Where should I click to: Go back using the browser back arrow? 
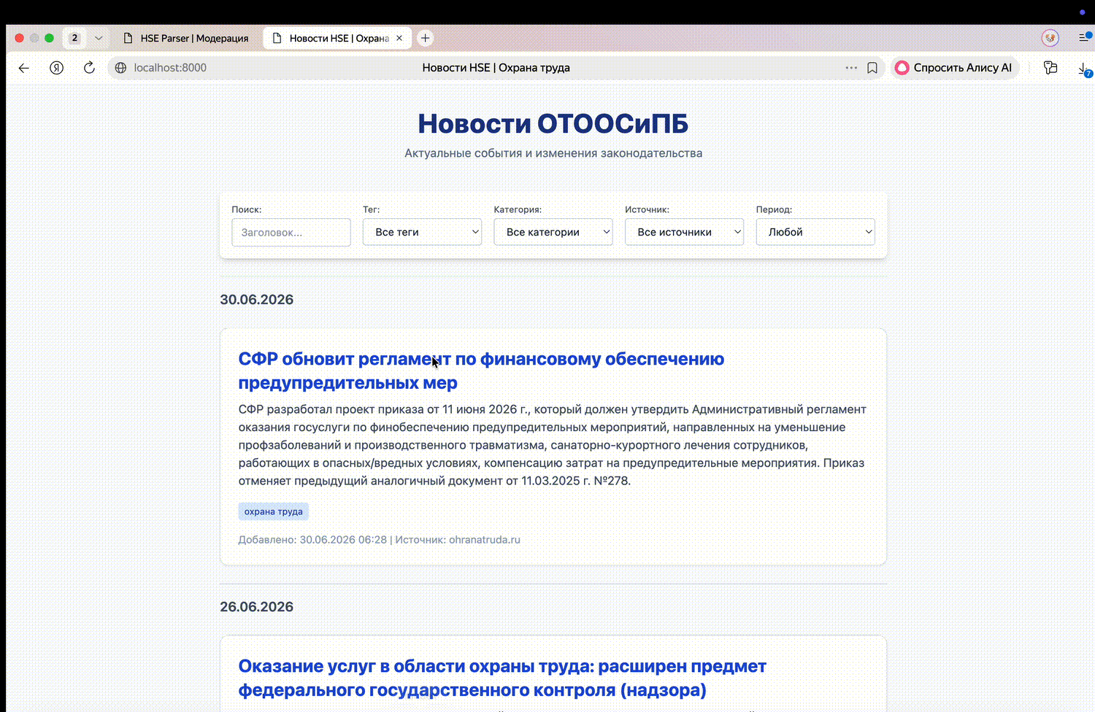coord(24,68)
